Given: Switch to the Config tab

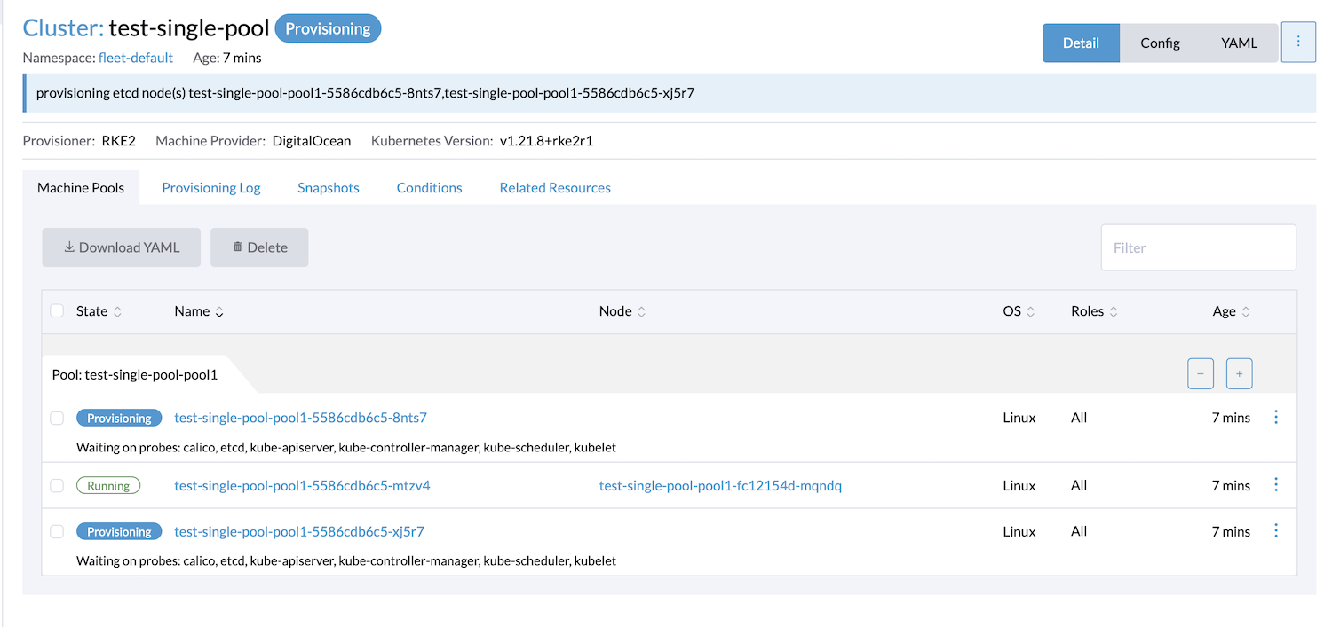Looking at the screenshot, I should tap(1160, 42).
